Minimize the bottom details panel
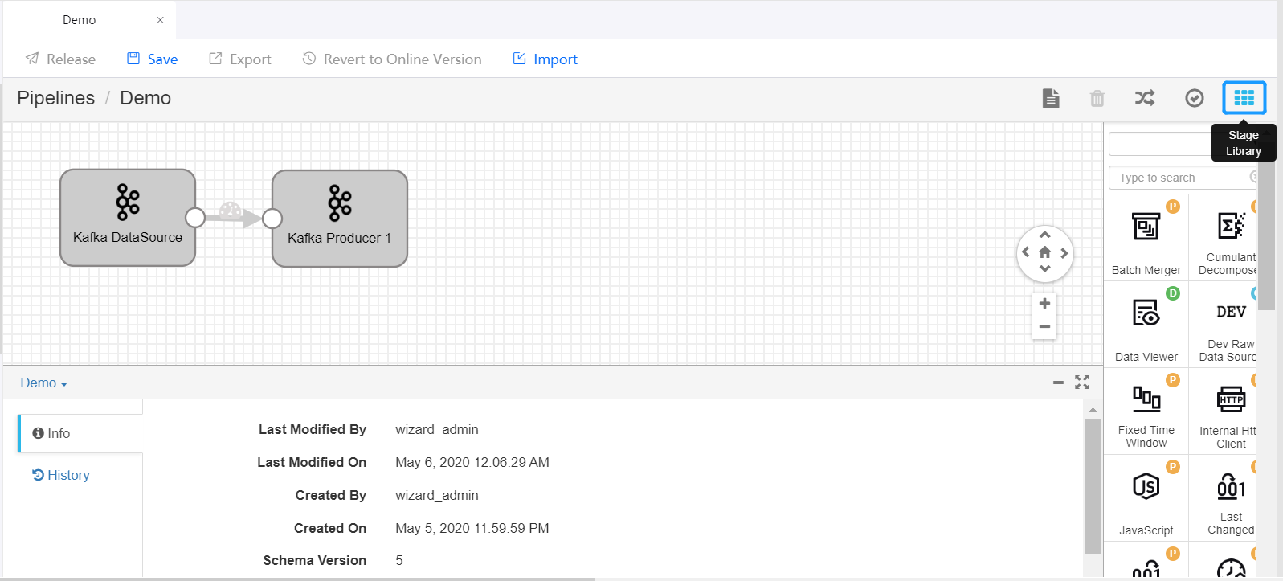 [1058, 383]
